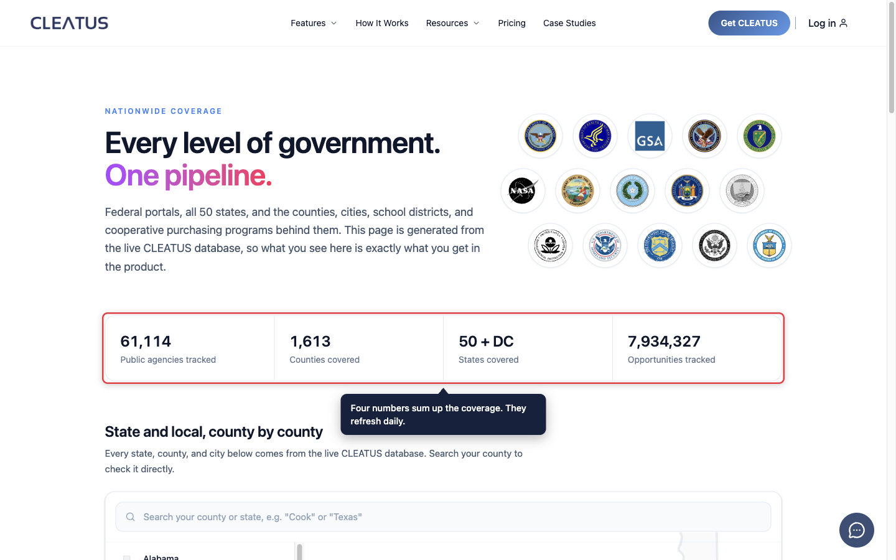The height and width of the screenshot is (560, 896).
Task: Click the chevron next to Resources
Action: coord(477,23)
